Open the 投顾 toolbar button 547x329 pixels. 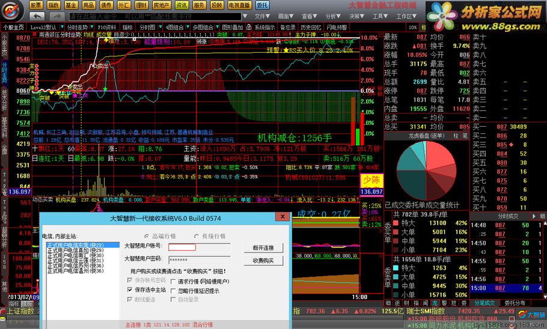point(216,5)
